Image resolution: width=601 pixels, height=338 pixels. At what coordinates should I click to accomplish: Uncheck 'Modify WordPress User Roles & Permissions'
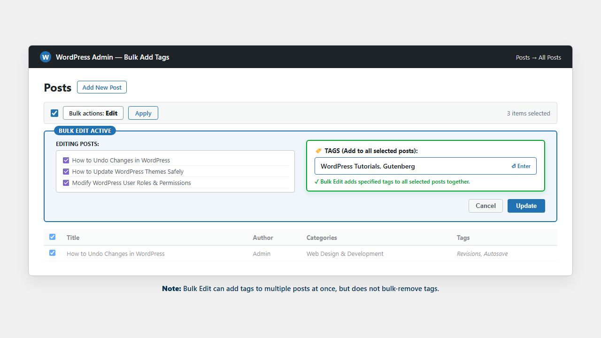click(x=66, y=183)
